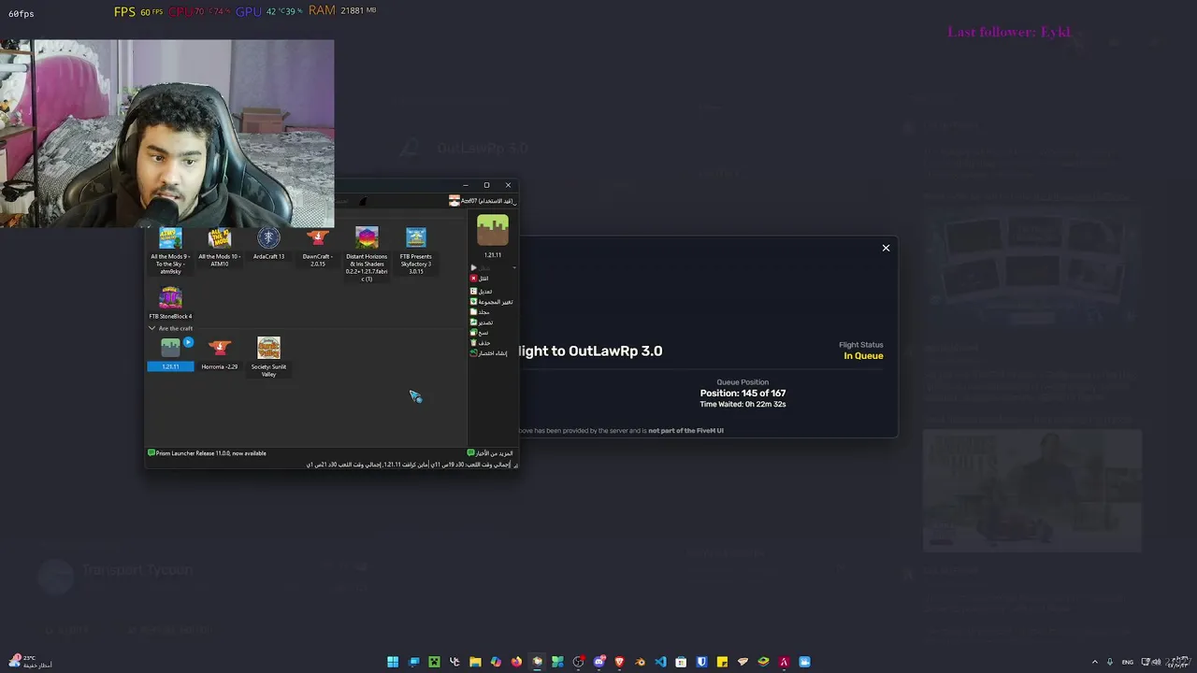Open File Explorer from the taskbar
Viewport: 1197px width, 673px height.
tap(475, 662)
